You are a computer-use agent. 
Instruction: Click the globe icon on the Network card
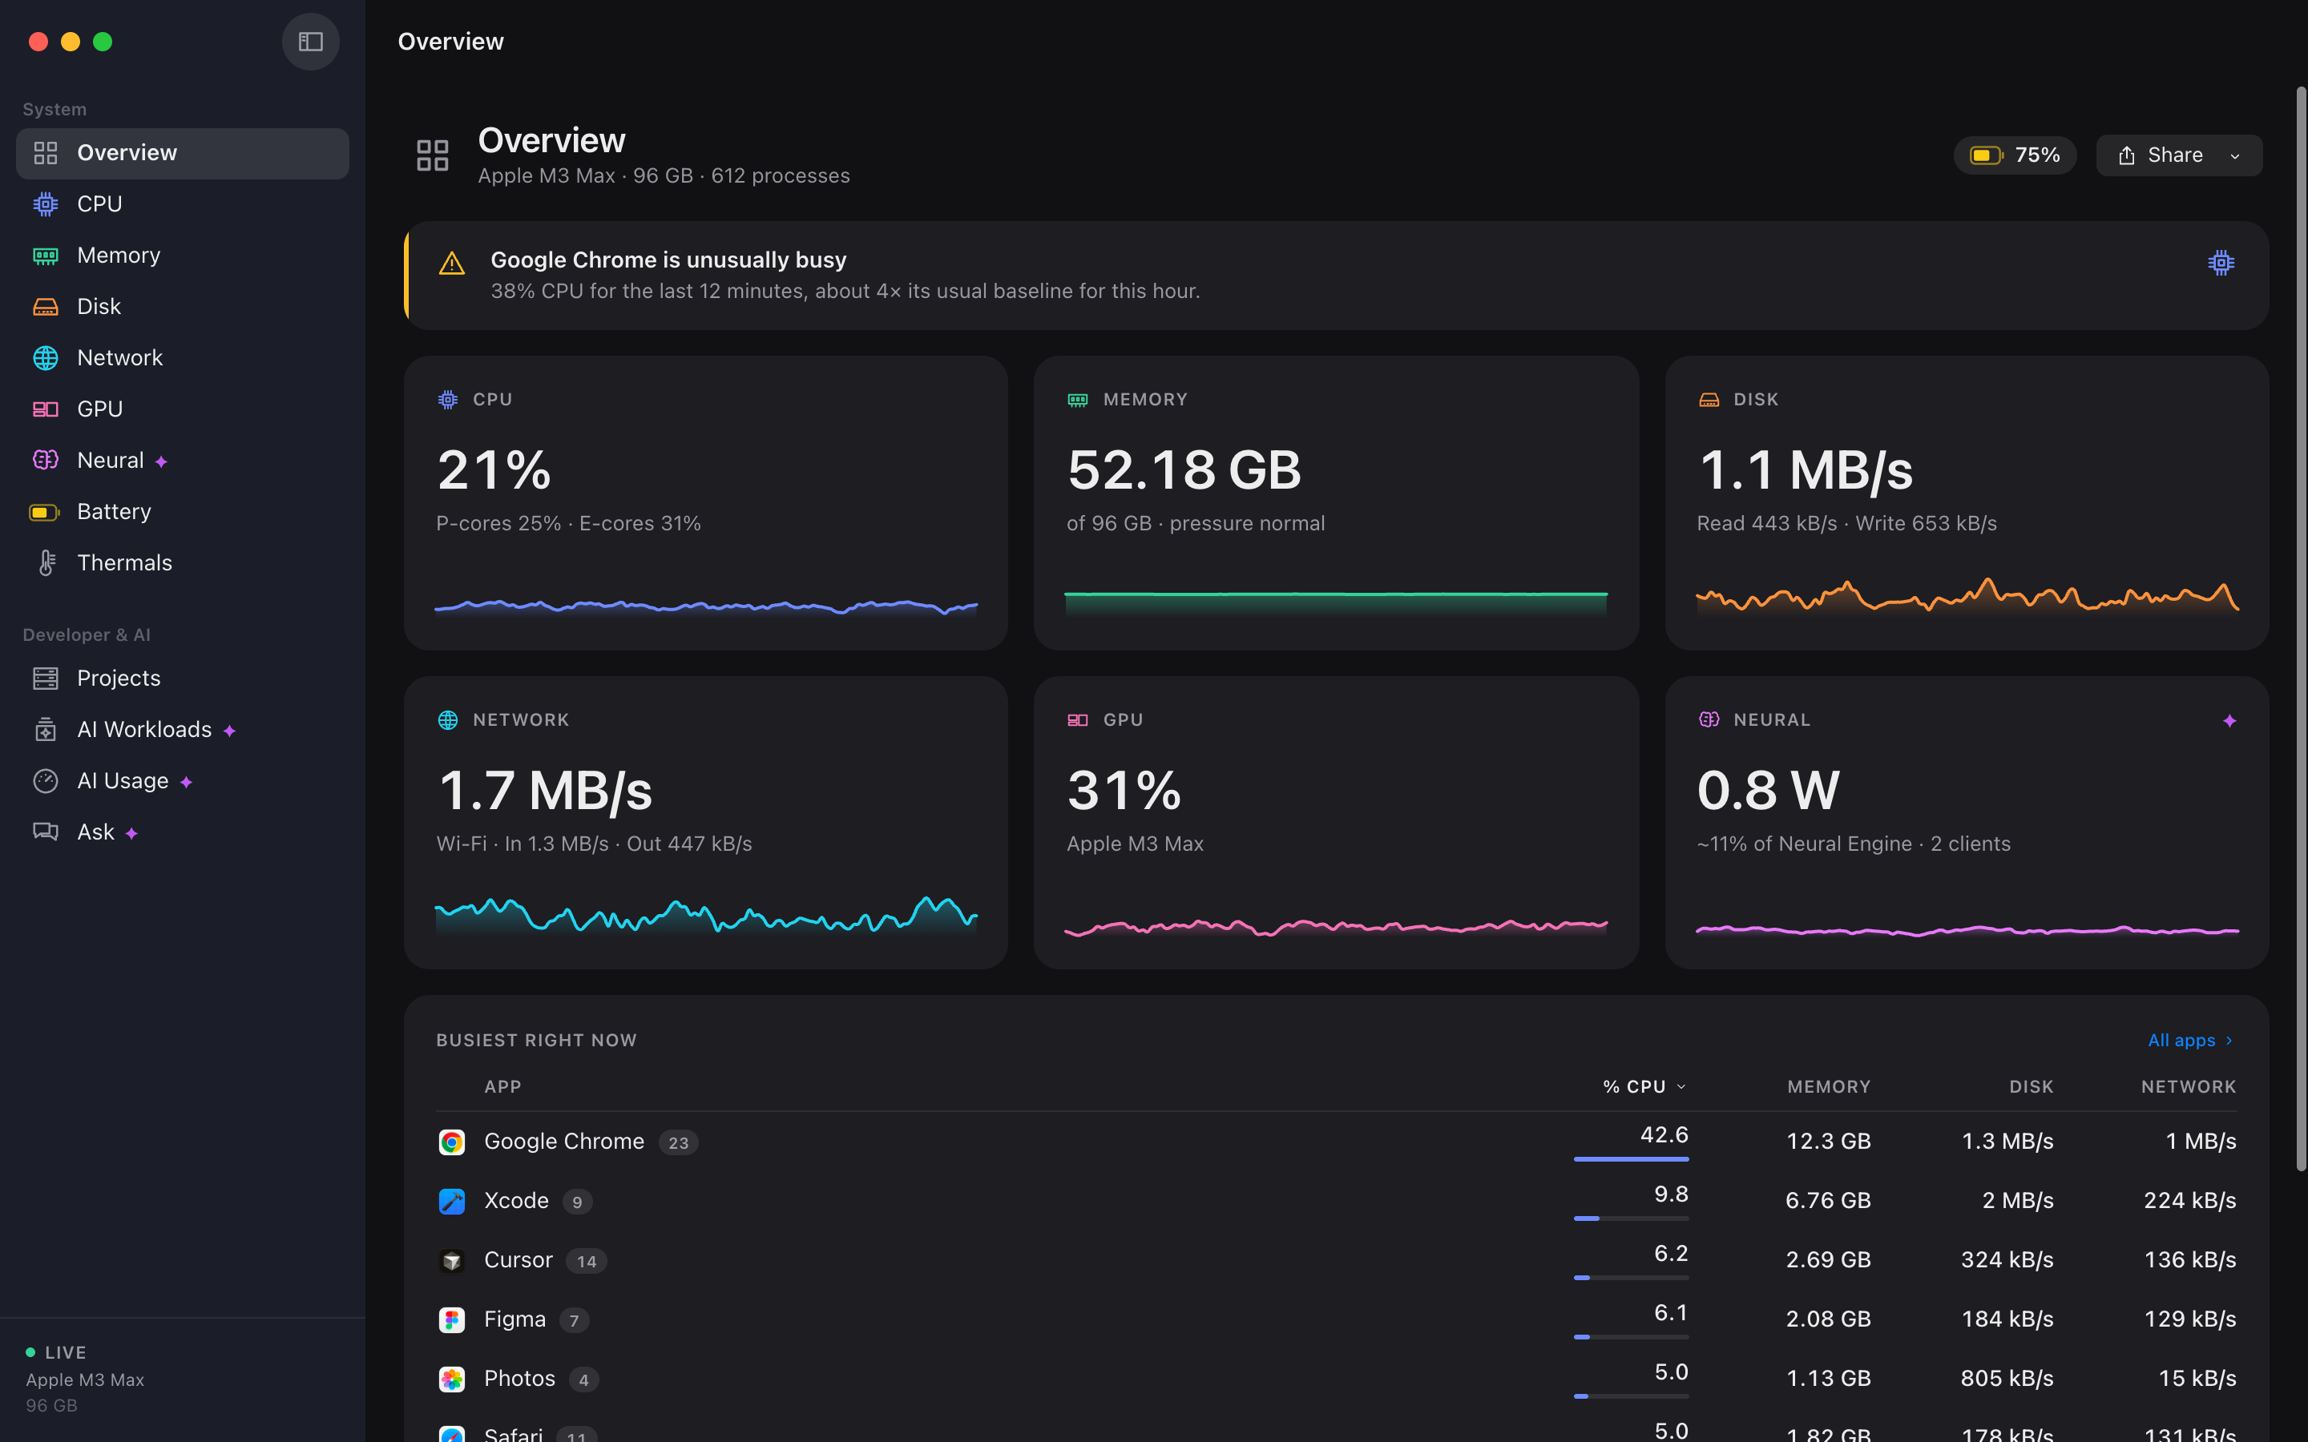[x=448, y=720]
